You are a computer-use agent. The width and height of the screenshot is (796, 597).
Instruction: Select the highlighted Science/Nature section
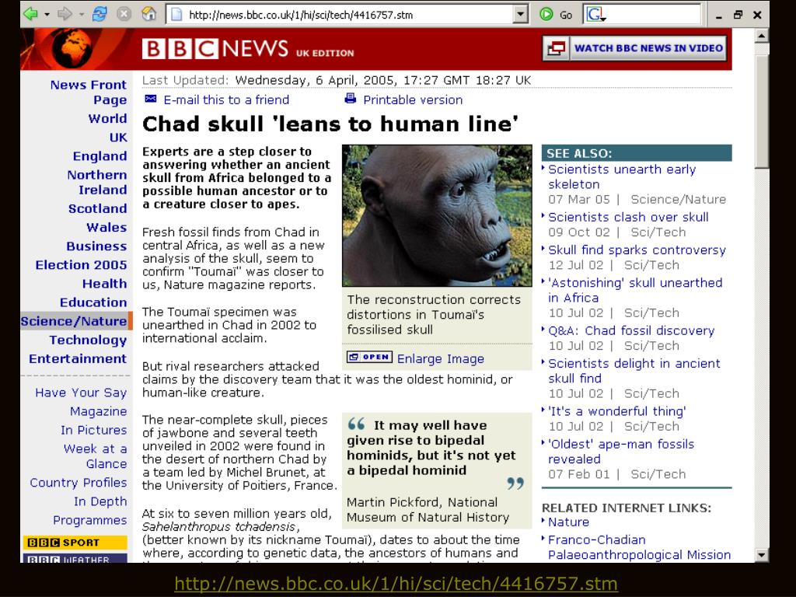(76, 321)
